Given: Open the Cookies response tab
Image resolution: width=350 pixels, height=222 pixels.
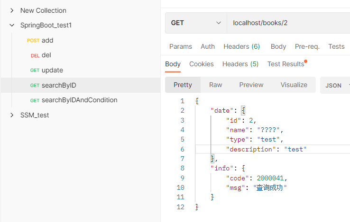Looking at the screenshot, I should (202, 64).
